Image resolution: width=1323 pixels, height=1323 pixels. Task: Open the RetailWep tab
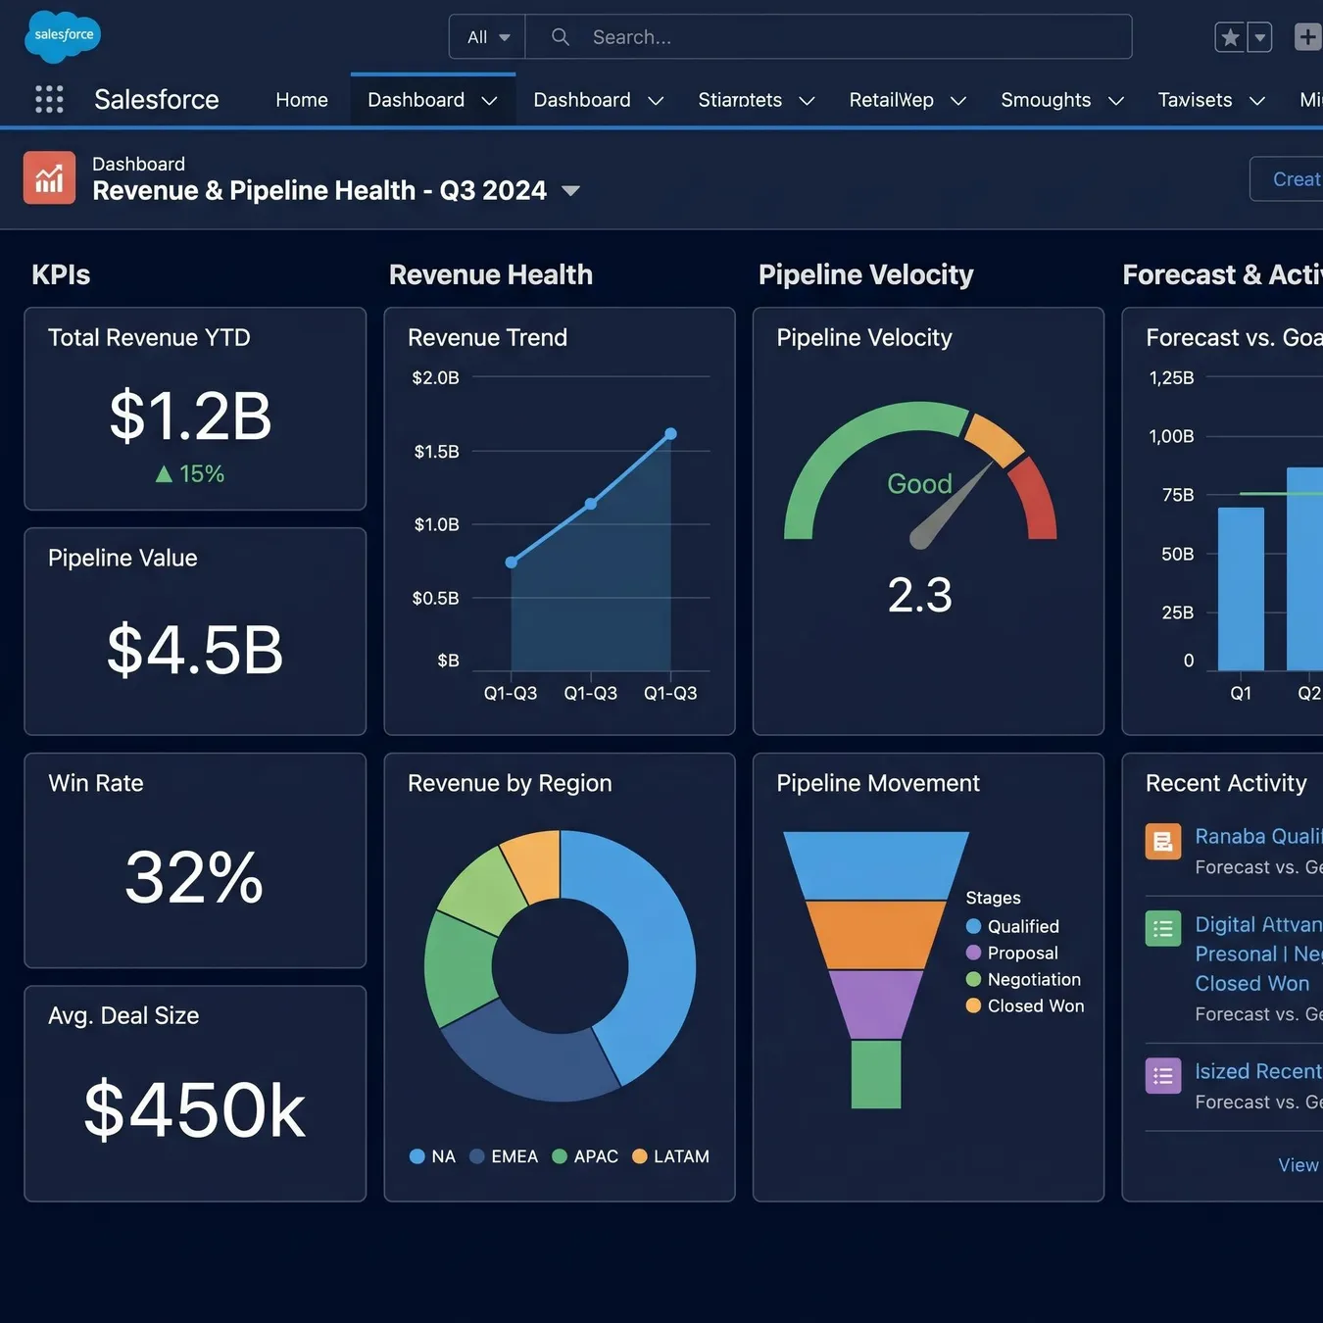(891, 100)
